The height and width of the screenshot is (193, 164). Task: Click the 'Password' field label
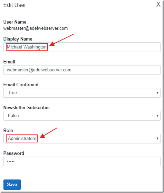pyautogui.click(x=14, y=153)
